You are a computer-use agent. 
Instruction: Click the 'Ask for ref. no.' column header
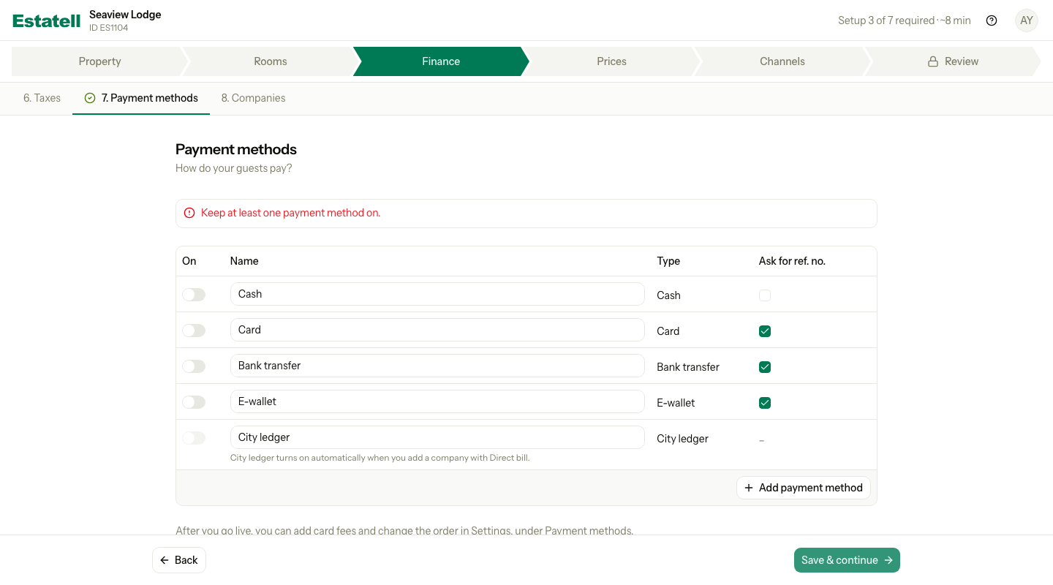(792, 261)
